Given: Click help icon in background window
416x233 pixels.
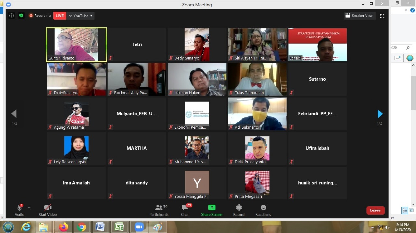Looking at the screenshot, I should [x=413, y=10].
